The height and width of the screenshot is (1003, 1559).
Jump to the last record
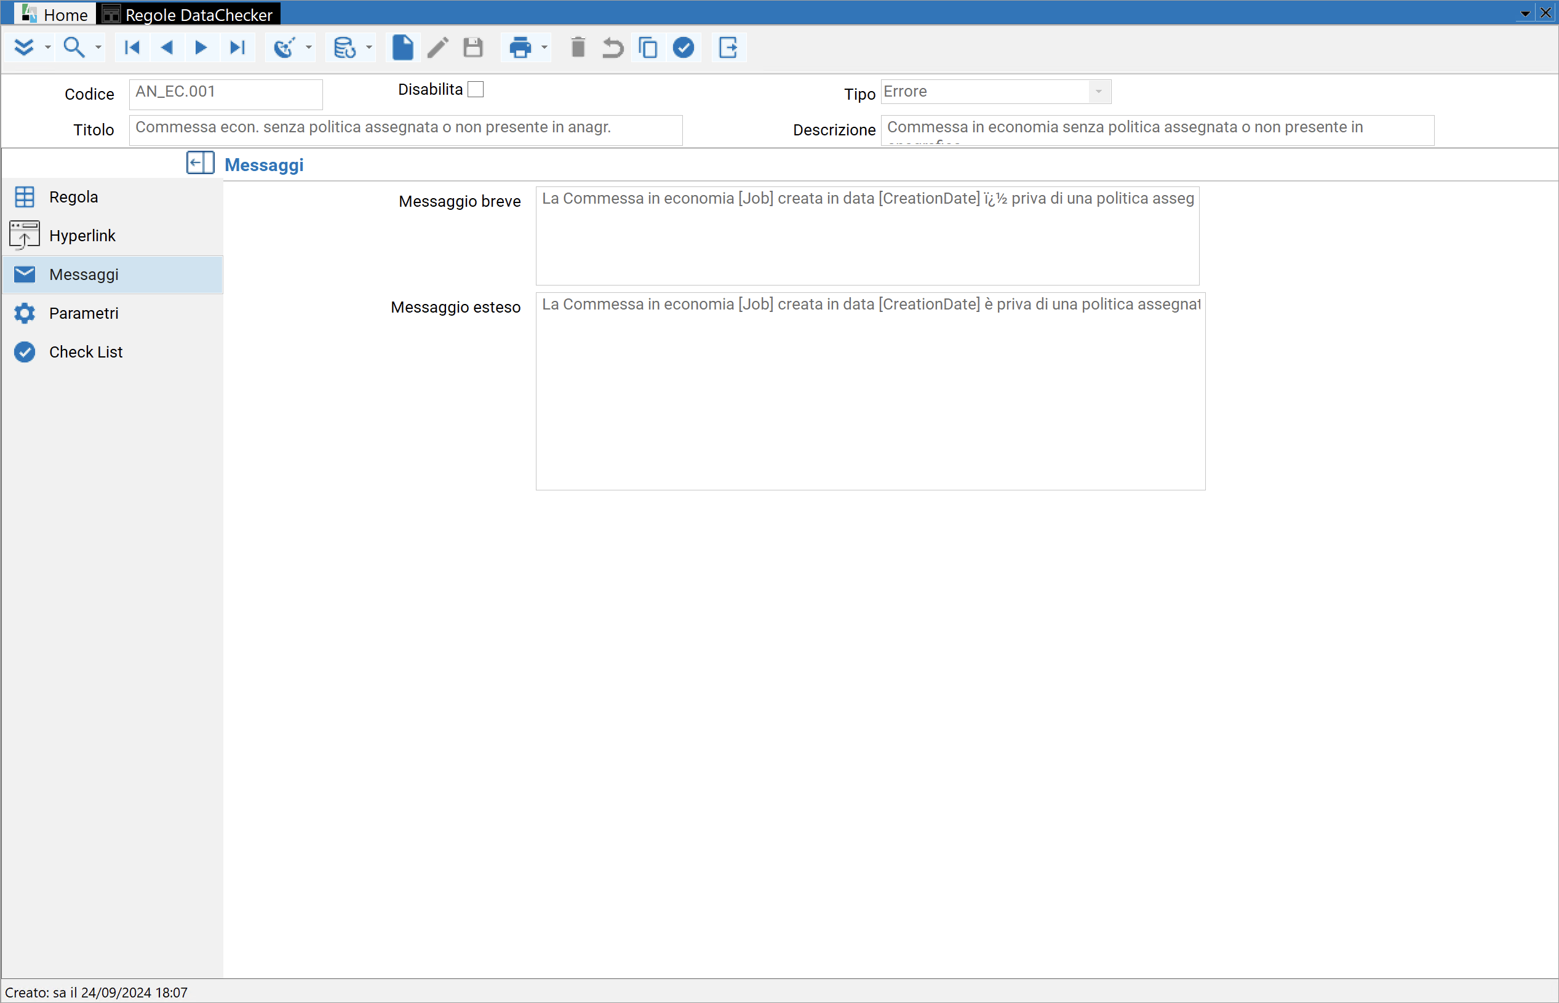pyautogui.click(x=237, y=47)
